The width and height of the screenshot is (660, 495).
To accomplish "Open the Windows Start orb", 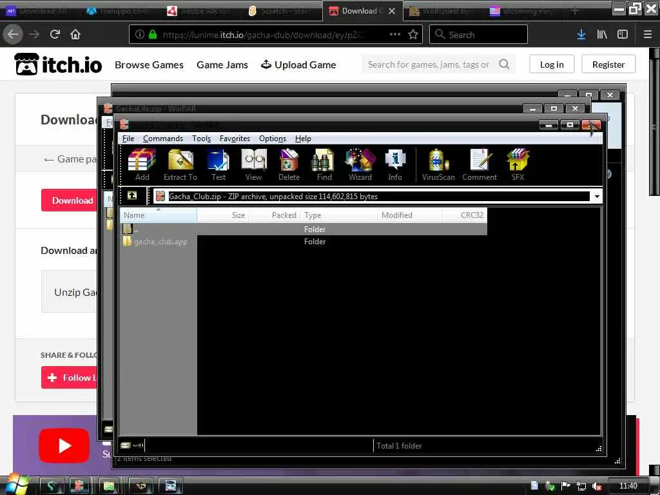I will pyautogui.click(x=16, y=485).
